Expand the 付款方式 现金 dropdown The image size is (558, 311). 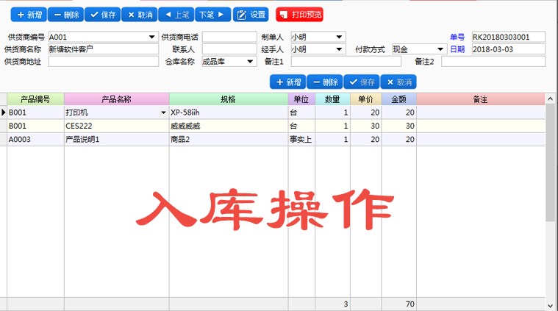pos(440,49)
